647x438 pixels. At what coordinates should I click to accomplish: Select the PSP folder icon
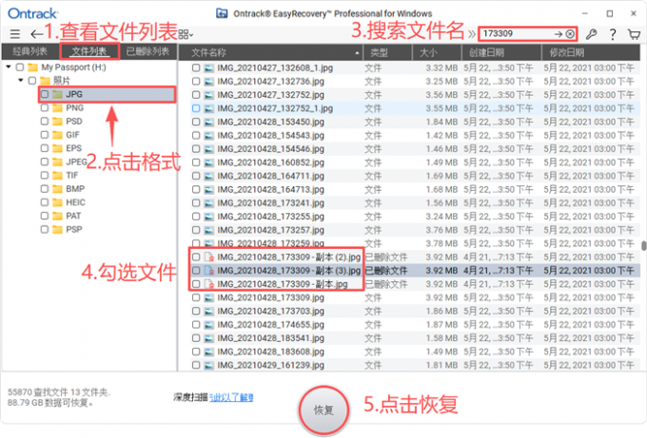(57, 229)
